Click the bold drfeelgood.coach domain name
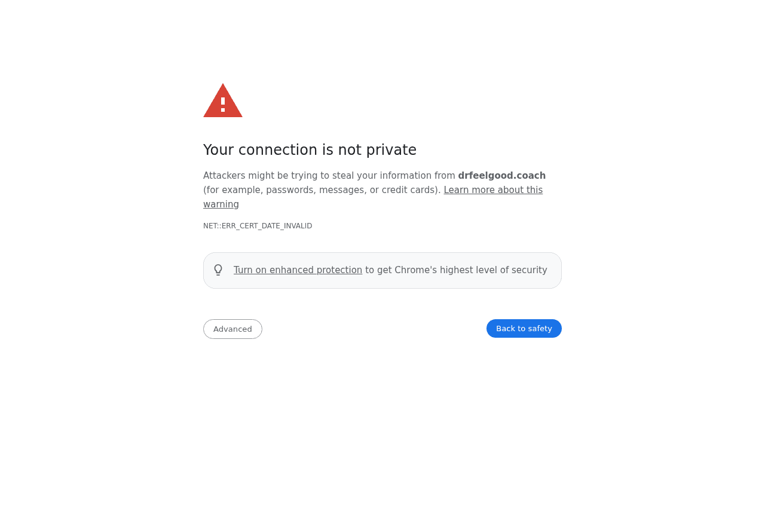Viewport: 765px width, 529px height. [501, 176]
